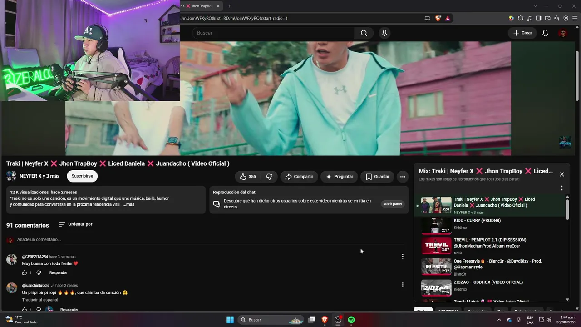Open Brave Rewards triangle icon
Screen dimensions: 581x327
[x=448, y=18]
